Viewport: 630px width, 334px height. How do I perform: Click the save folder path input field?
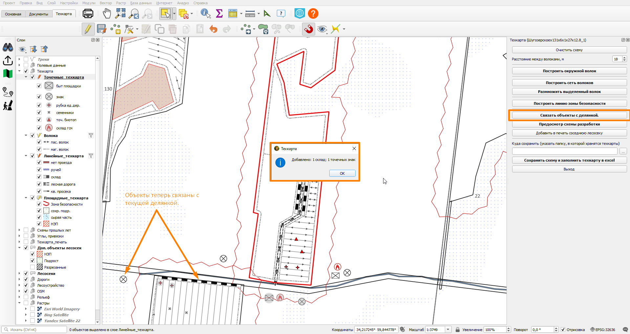(565, 151)
